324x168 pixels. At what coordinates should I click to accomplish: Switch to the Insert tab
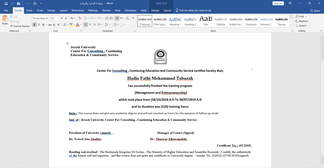click(29, 10)
